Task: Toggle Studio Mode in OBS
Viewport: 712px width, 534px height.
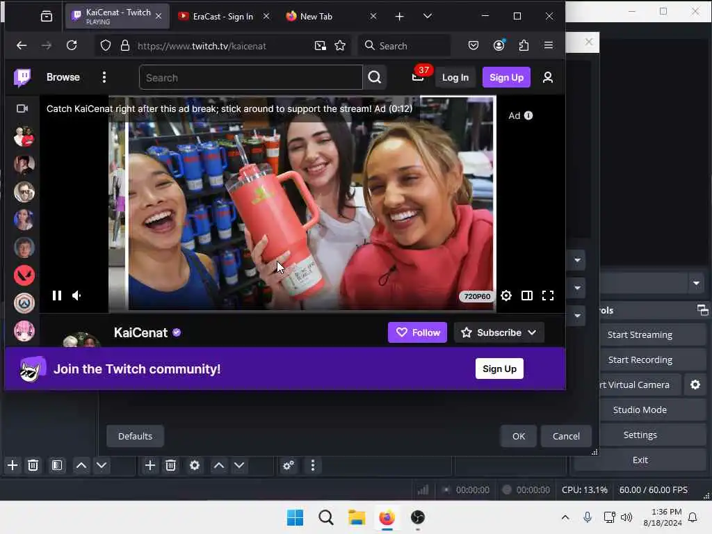Action: 640,410
